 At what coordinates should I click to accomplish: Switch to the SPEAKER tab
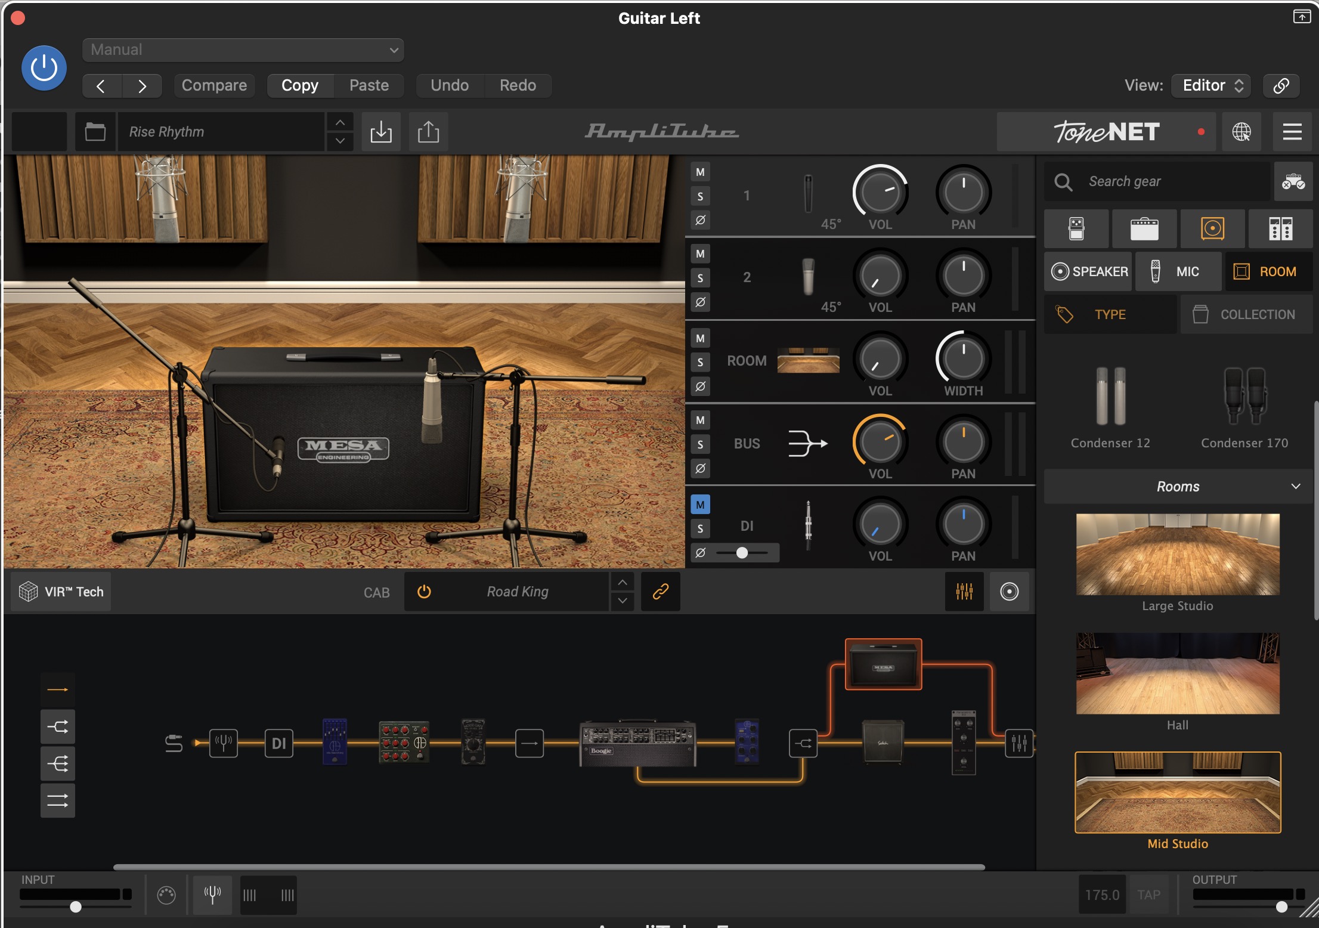coord(1088,271)
